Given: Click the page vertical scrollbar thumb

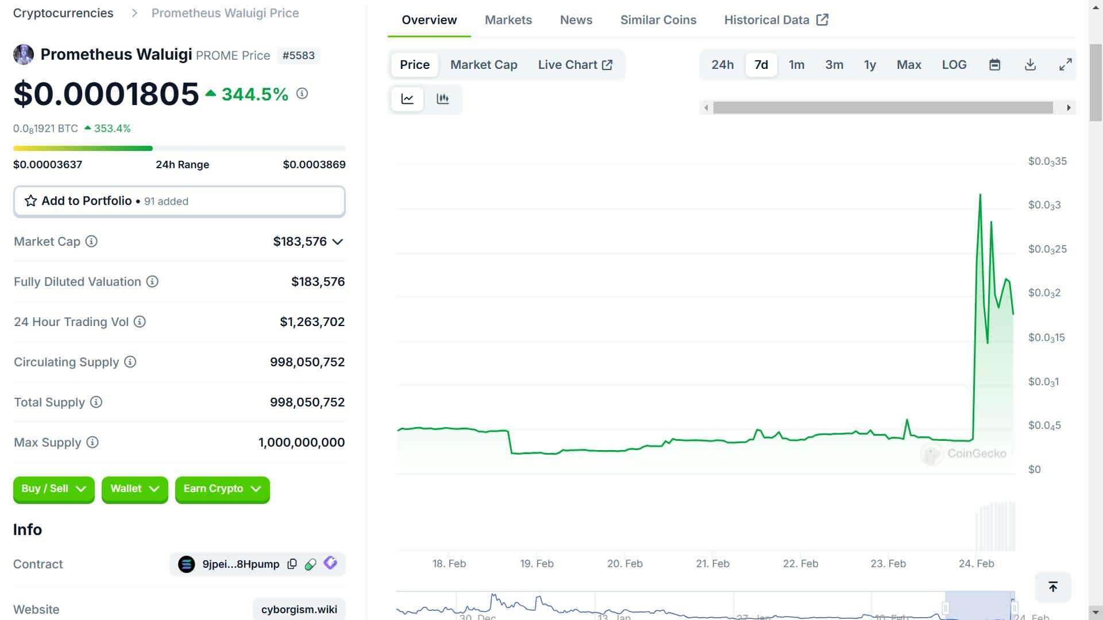Looking at the screenshot, I should [x=1096, y=82].
